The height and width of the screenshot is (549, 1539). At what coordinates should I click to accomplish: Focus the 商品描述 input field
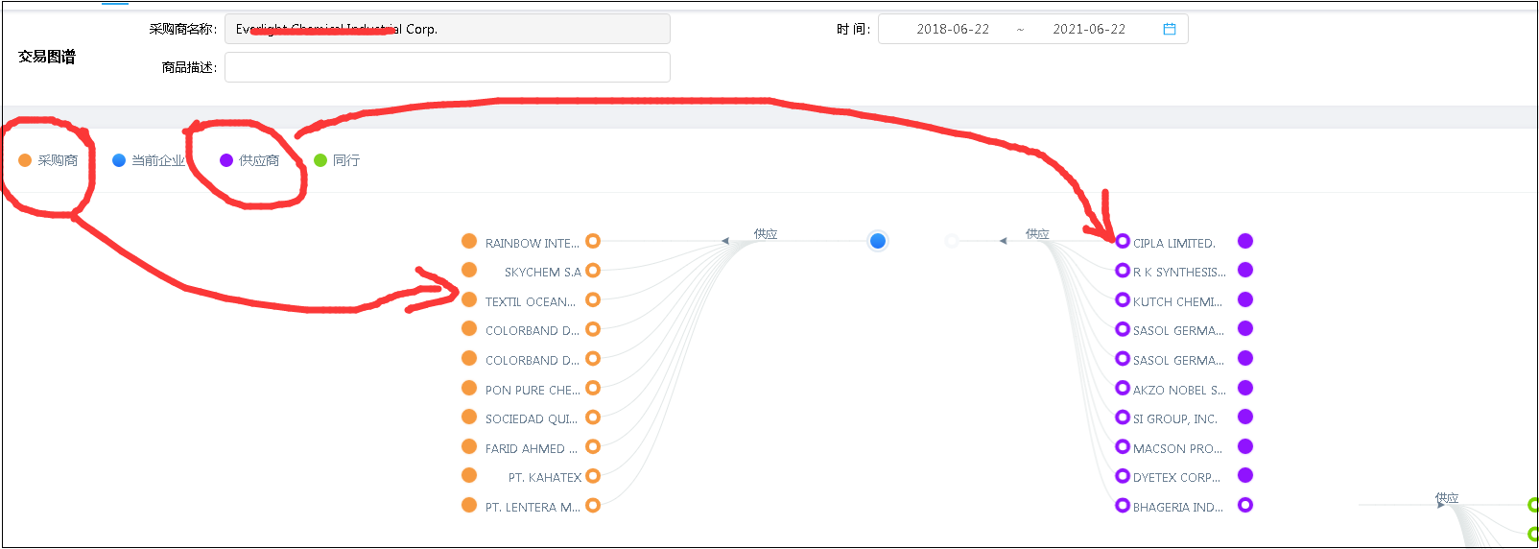click(447, 67)
